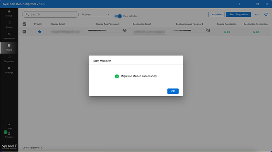The width and height of the screenshot is (272, 152).
Task: Go to the Destination sidebar section
Action: tap(9, 36)
